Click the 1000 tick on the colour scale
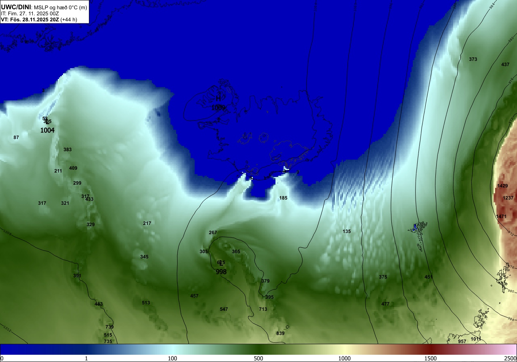517x362 pixels. coord(345,358)
